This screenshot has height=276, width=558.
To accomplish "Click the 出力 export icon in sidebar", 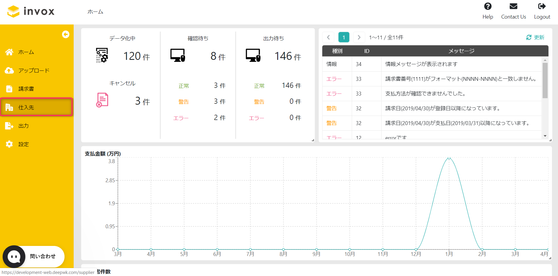I will click(9, 126).
